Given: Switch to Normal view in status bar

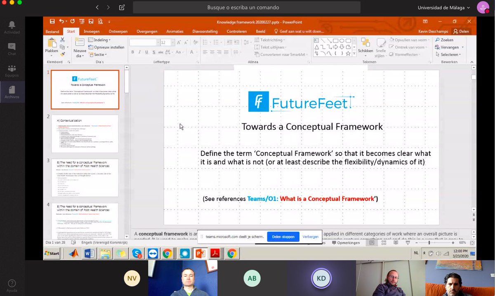Looking at the screenshot, I should [372, 243].
